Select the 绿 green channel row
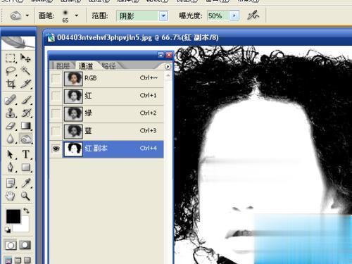The image size is (352, 264). pyautogui.click(x=107, y=113)
